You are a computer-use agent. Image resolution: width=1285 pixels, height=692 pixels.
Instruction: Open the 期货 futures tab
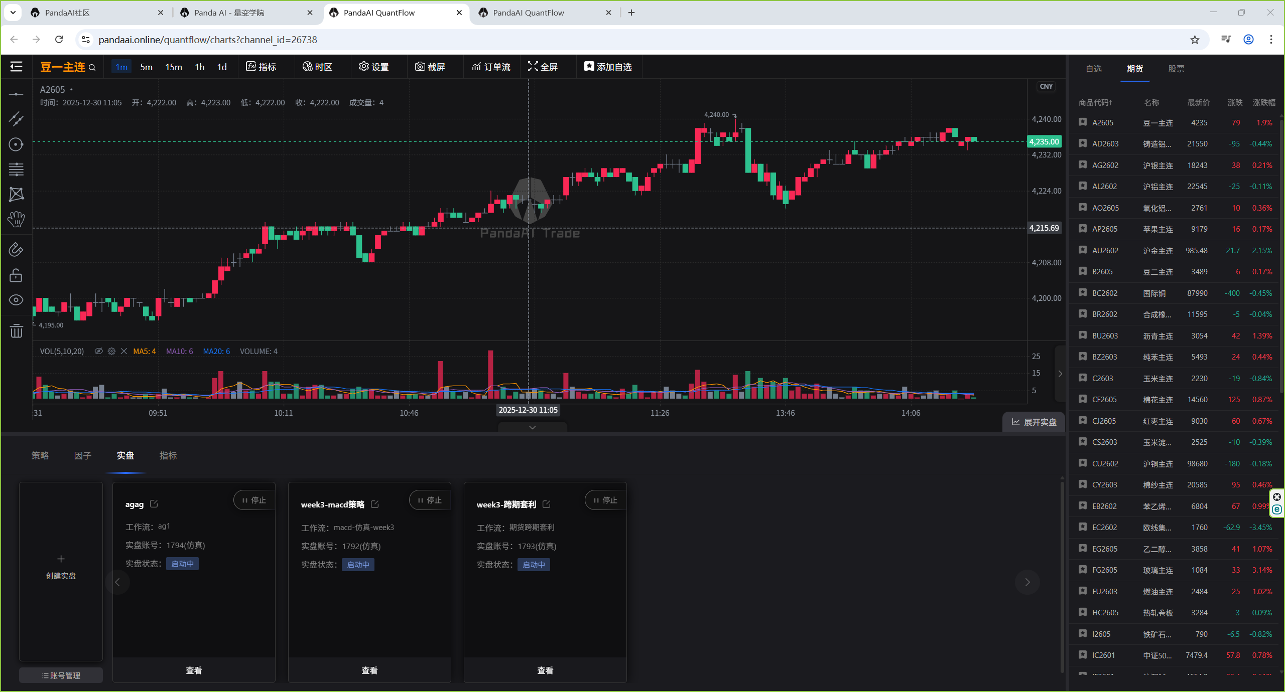(x=1135, y=69)
